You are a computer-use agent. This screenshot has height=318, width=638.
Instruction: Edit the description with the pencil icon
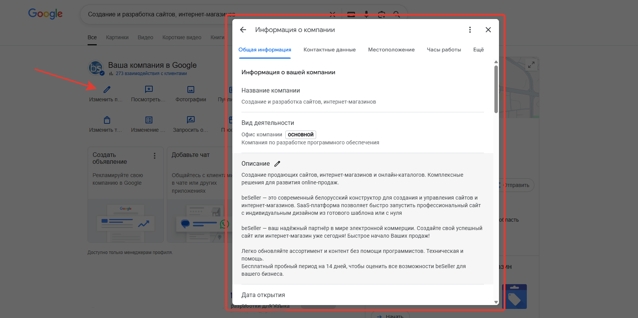[277, 164]
